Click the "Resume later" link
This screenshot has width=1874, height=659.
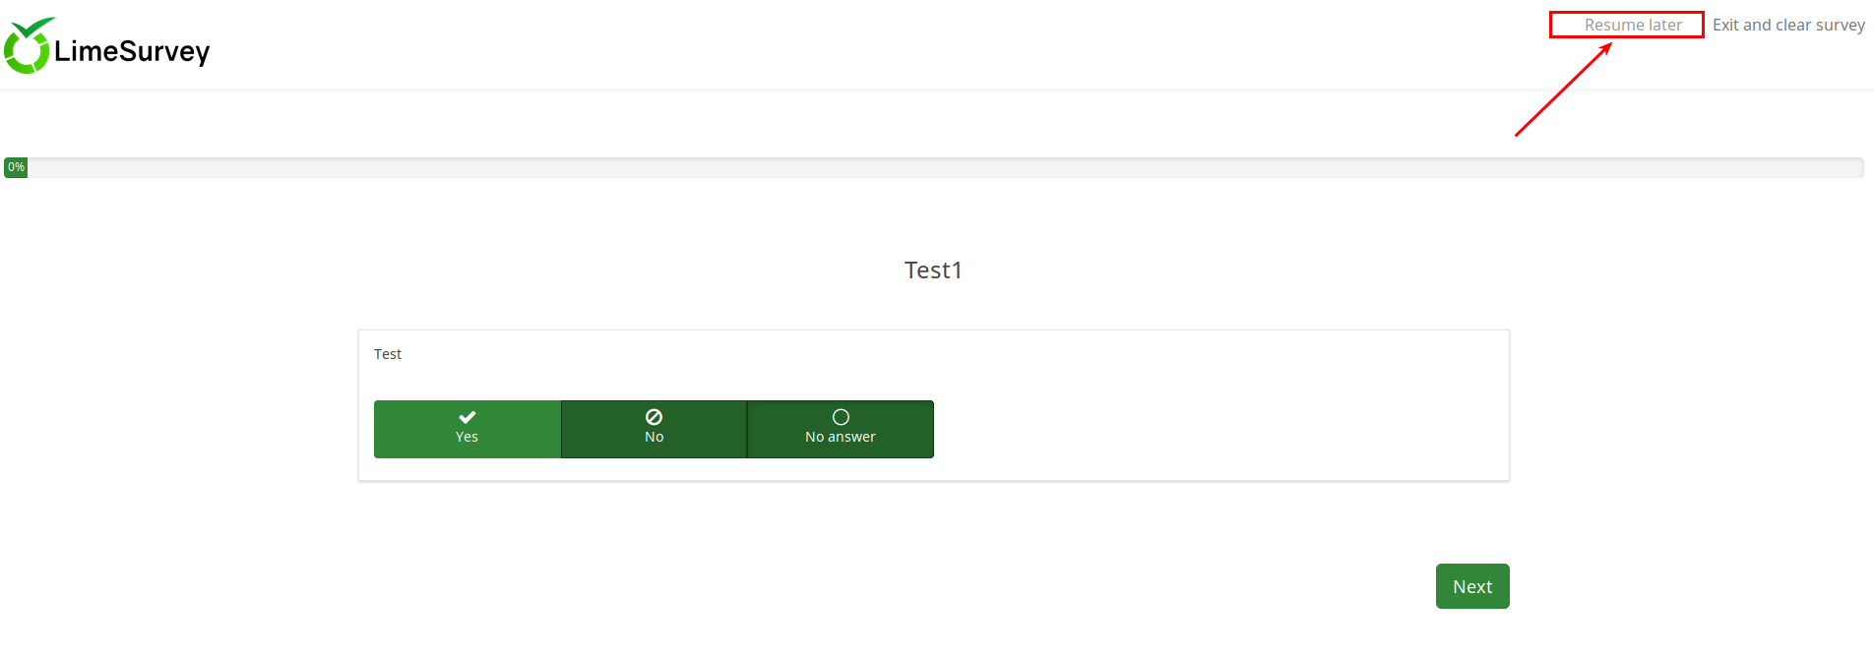(x=1633, y=26)
